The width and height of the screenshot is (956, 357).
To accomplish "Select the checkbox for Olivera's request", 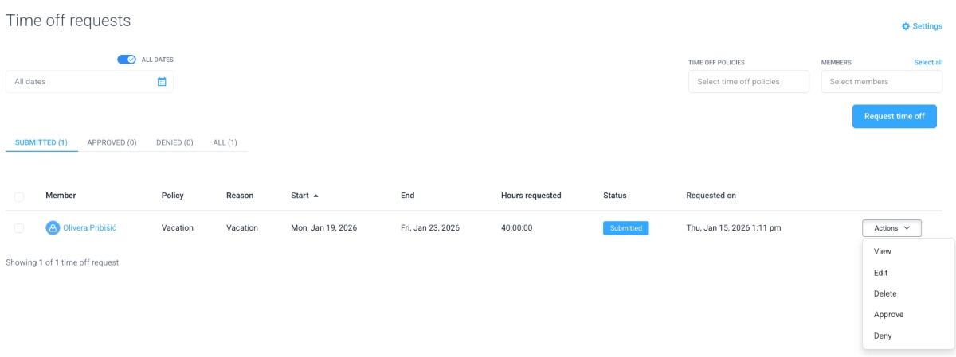I will point(19,228).
